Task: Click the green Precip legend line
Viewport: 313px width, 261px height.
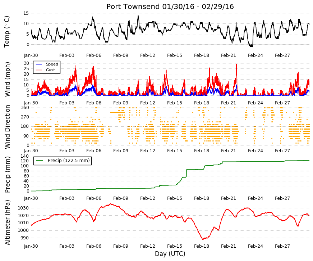Action: point(40,161)
